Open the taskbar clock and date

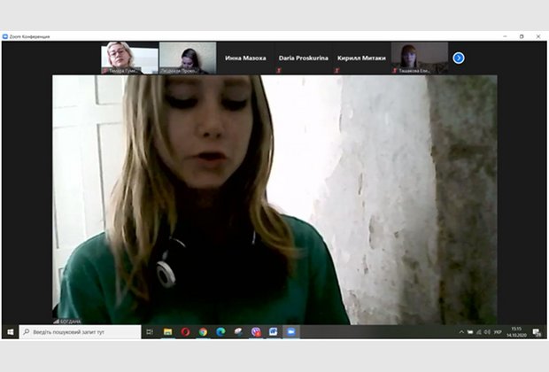point(516,332)
